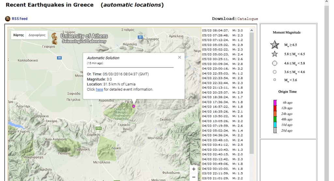Click the circle 3.6 ≤ Mw < 4.6 legend icon
334x181 pixels.
coord(275,72)
